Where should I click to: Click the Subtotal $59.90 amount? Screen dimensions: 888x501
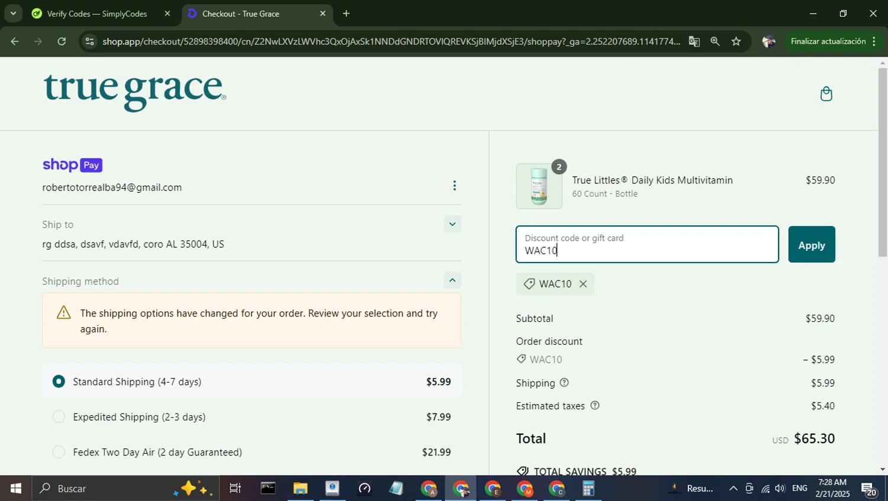tap(820, 318)
